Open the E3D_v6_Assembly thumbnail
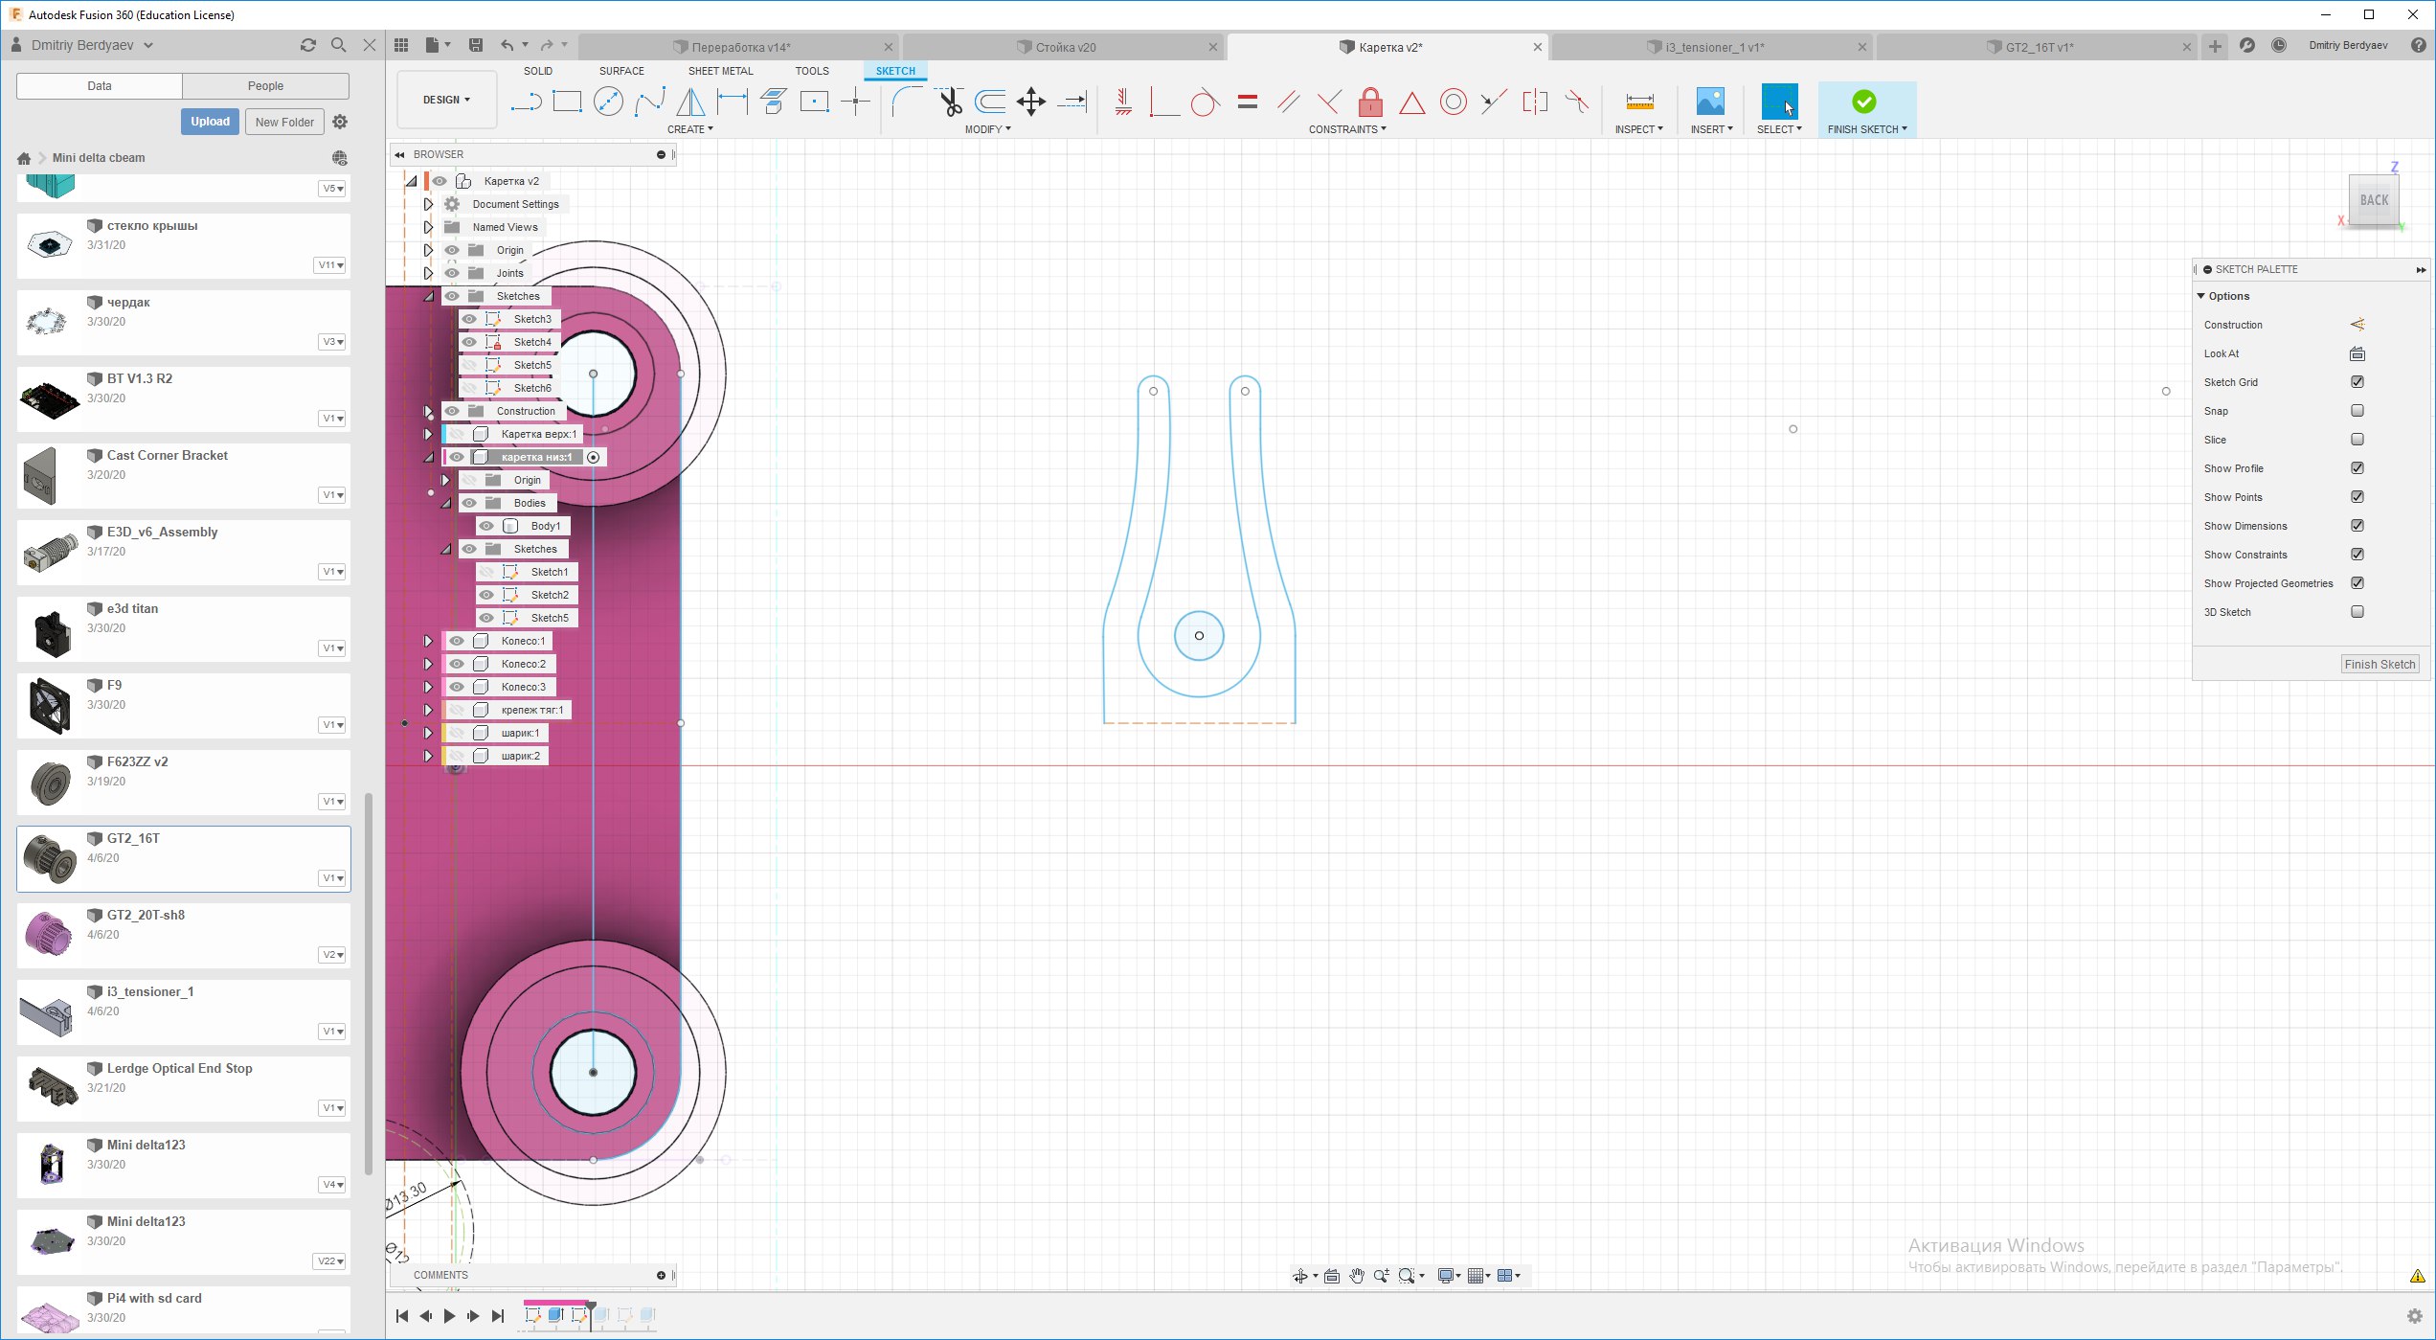 (x=50, y=553)
